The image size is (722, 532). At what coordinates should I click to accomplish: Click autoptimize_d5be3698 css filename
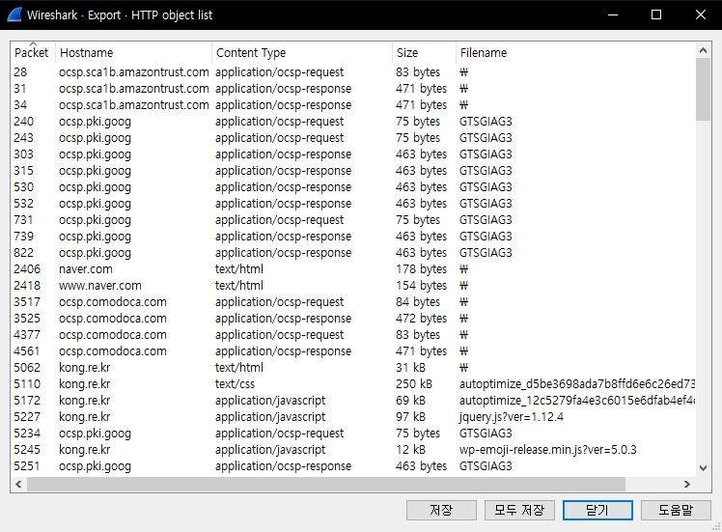click(x=577, y=384)
